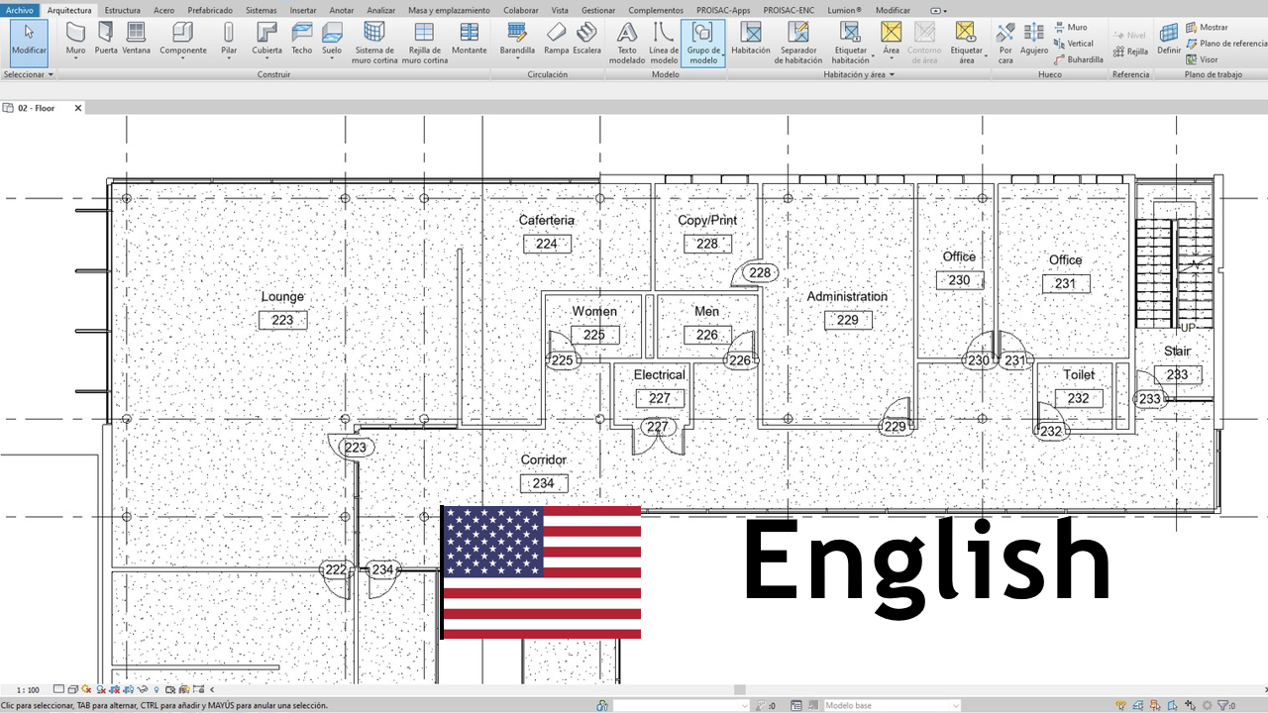This screenshot has width=1268, height=713.
Task: Switch to the Insertar tab
Action: [x=303, y=10]
